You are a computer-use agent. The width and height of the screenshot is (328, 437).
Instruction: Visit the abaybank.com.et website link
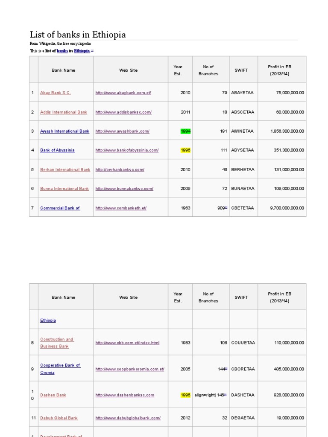(123, 93)
